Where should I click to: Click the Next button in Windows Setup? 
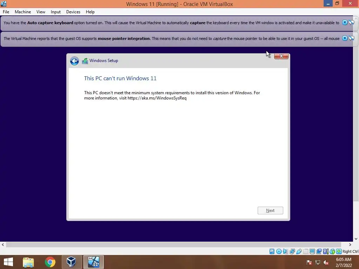point(270,211)
